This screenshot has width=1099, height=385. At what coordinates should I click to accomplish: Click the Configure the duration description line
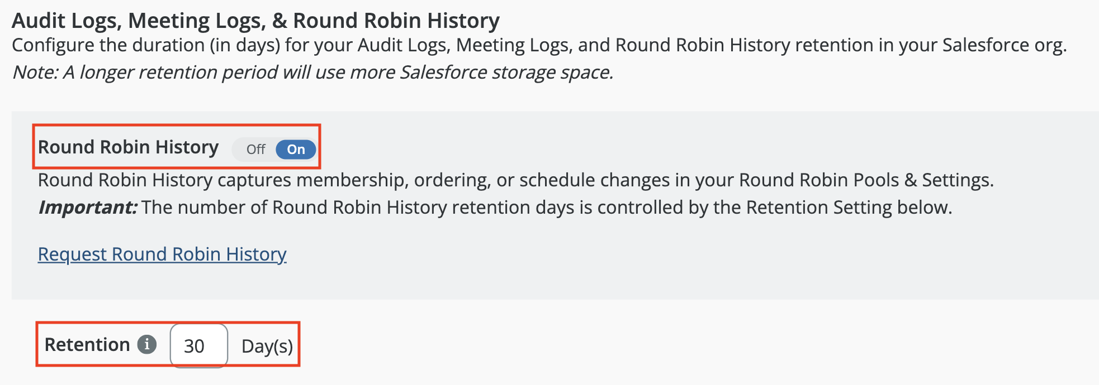click(x=539, y=45)
